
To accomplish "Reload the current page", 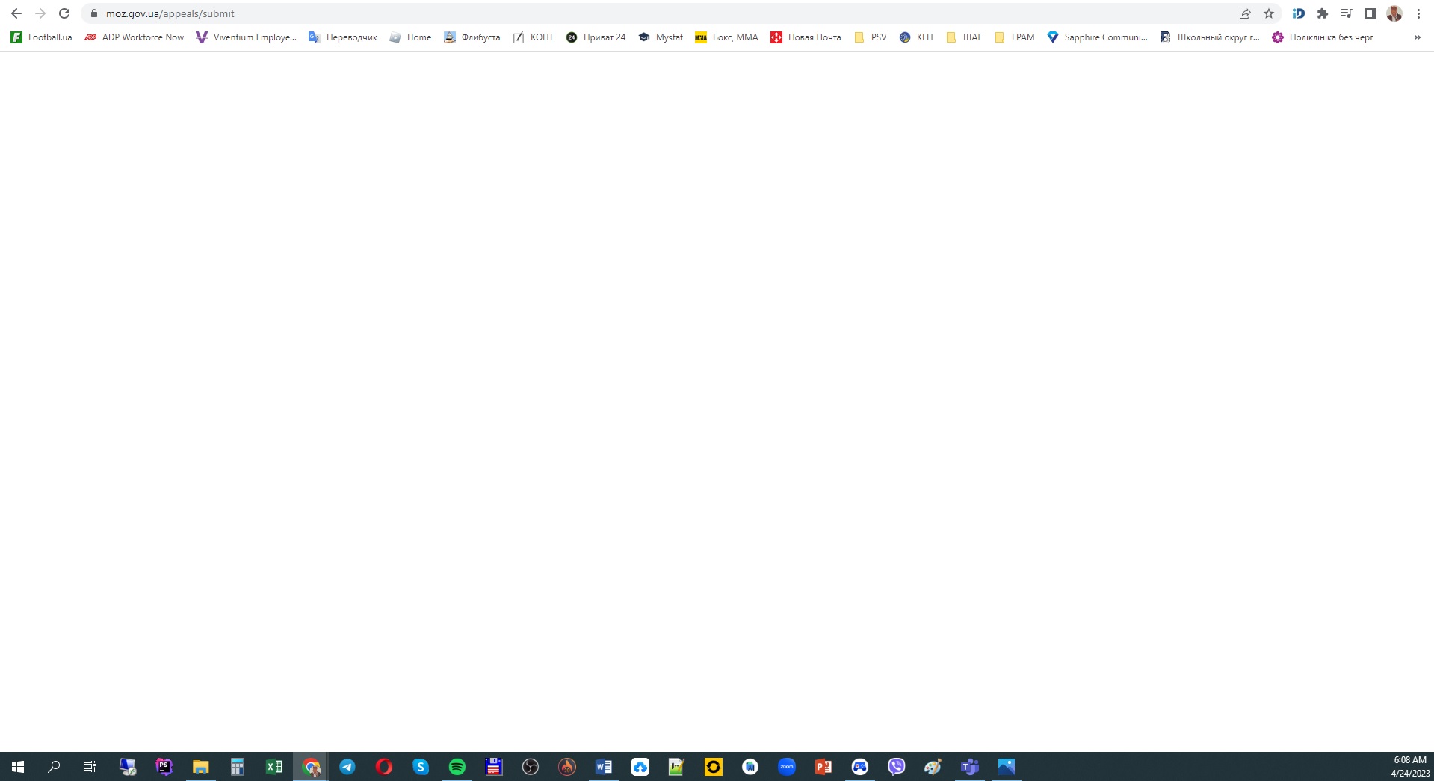I will pos(64,13).
